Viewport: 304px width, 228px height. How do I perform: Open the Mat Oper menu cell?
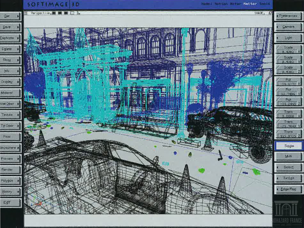[10, 104]
